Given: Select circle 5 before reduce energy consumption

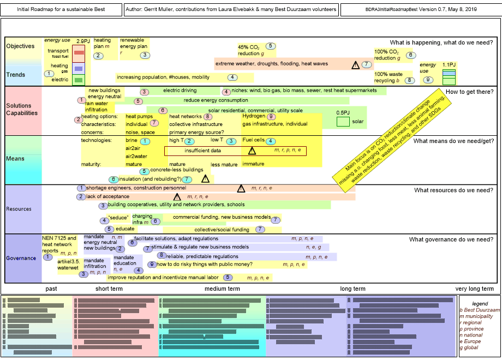Looking at the screenshot, I should click(x=138, y=101).
